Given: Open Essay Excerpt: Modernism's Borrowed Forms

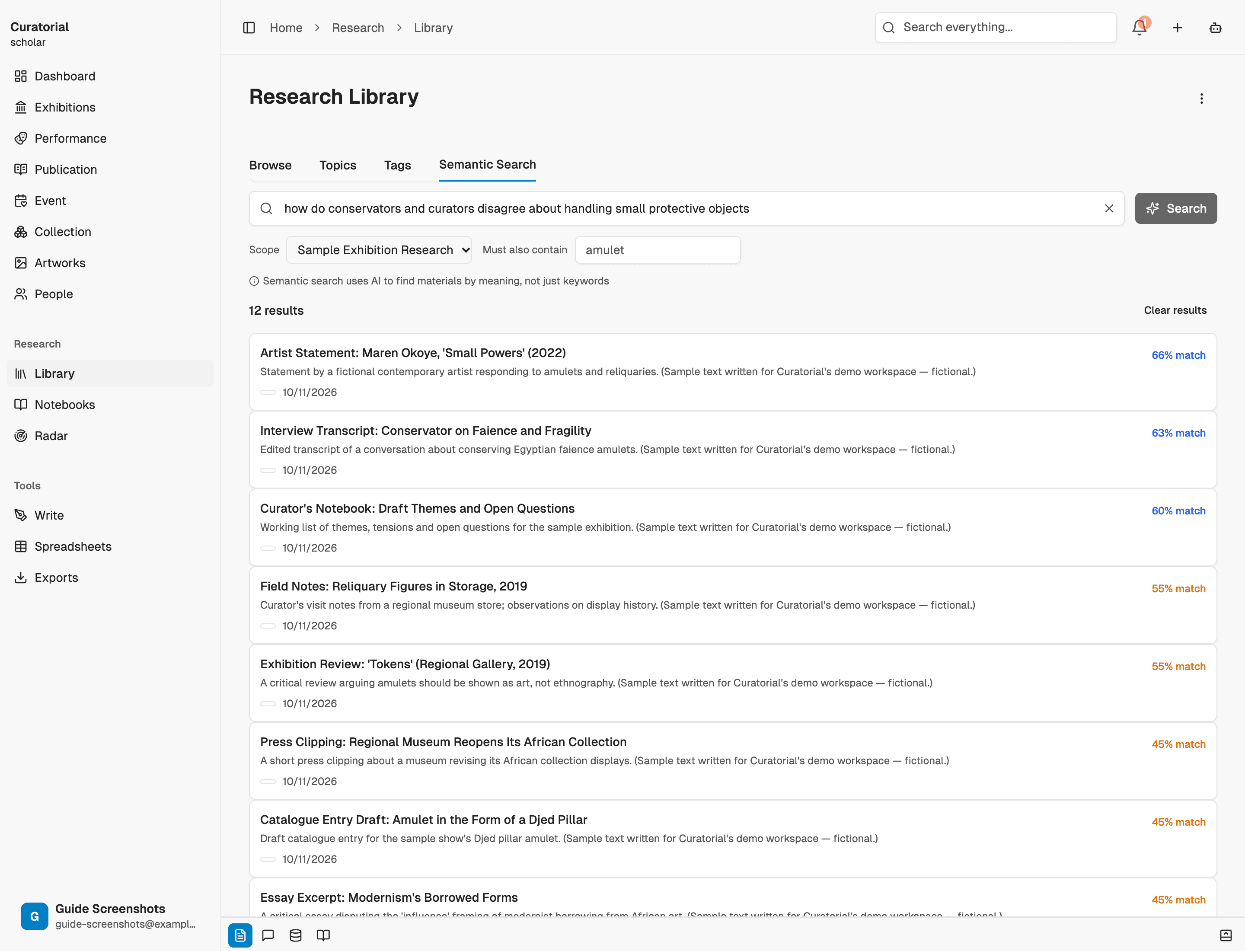Looking at the screenshot, I should coord(733,898).
